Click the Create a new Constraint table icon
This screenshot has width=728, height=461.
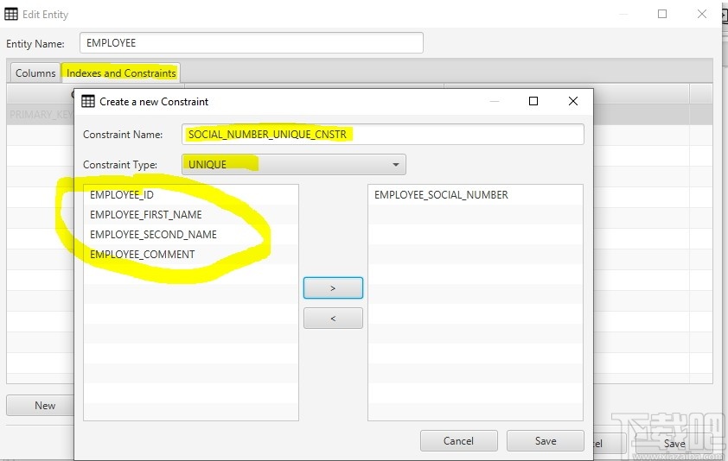pos(87,101)
